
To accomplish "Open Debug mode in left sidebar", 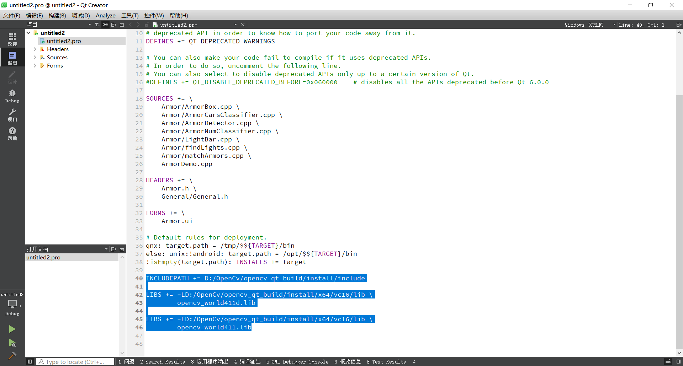I will pyautogui.click(x=12, y=96).
